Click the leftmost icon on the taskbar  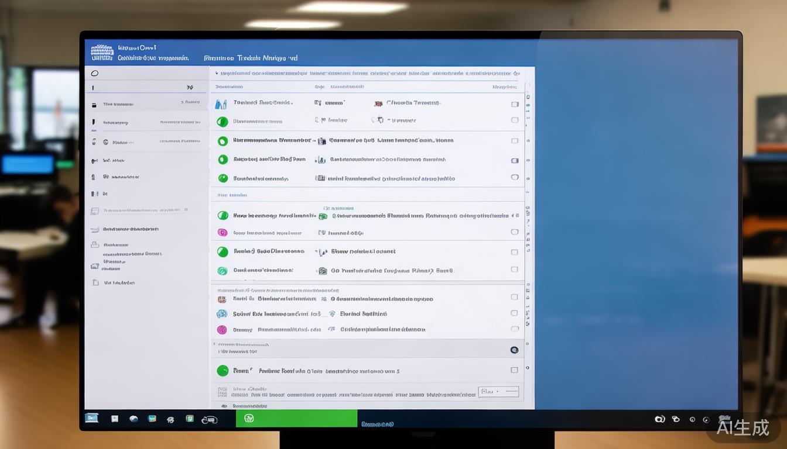point(92,418)
